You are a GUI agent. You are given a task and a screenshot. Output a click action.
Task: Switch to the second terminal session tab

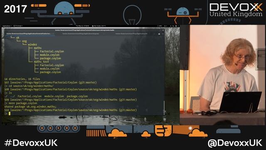point(81,34)
